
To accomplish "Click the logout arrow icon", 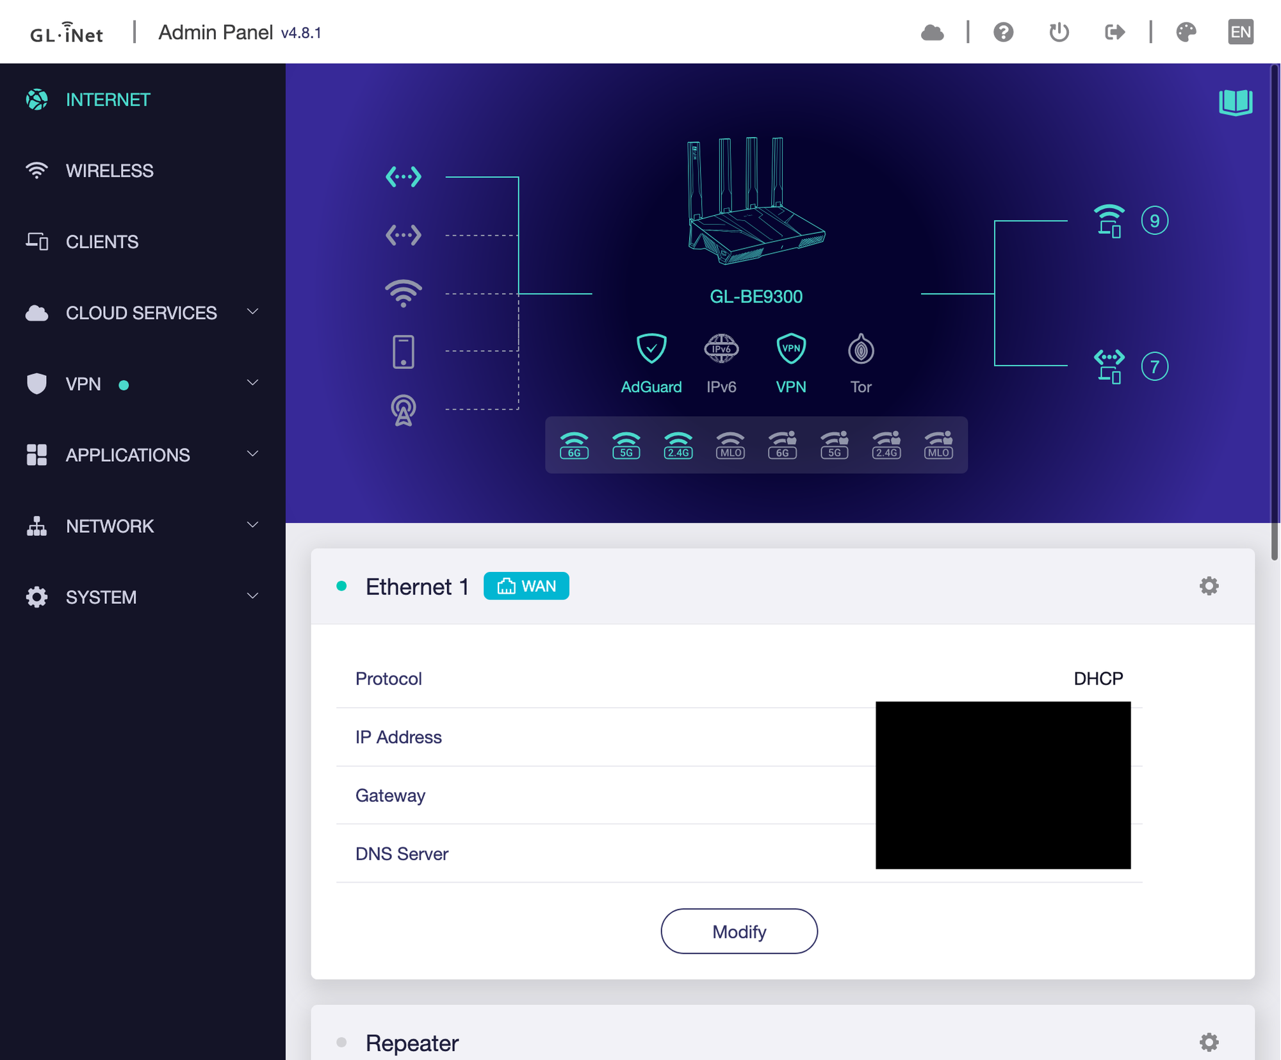I will coord(1114,33).
